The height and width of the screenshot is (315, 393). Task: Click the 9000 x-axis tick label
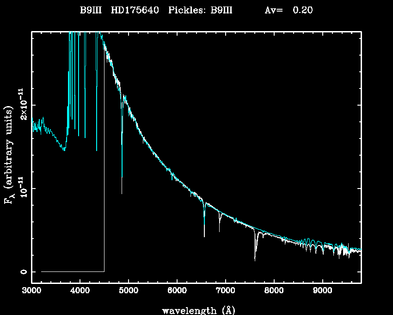coord(323,292)
